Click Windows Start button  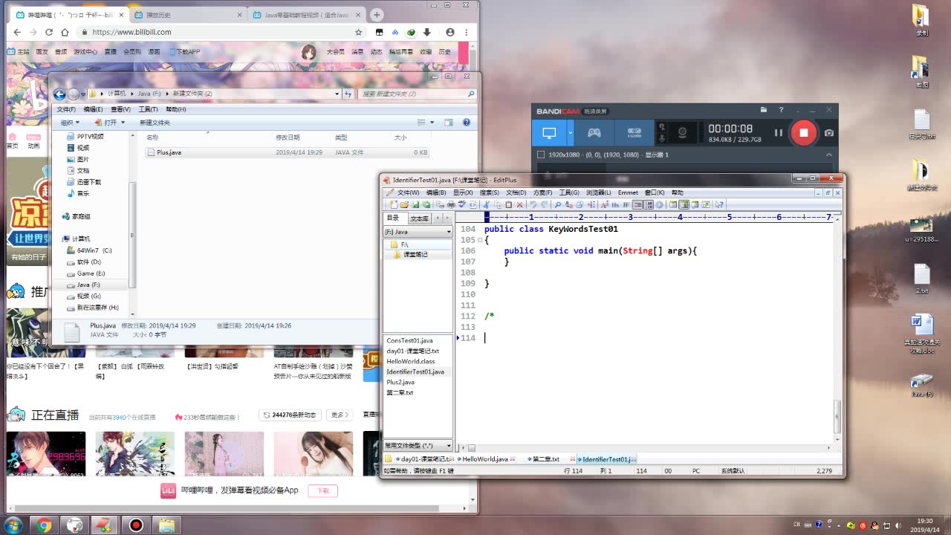[13, 525]
